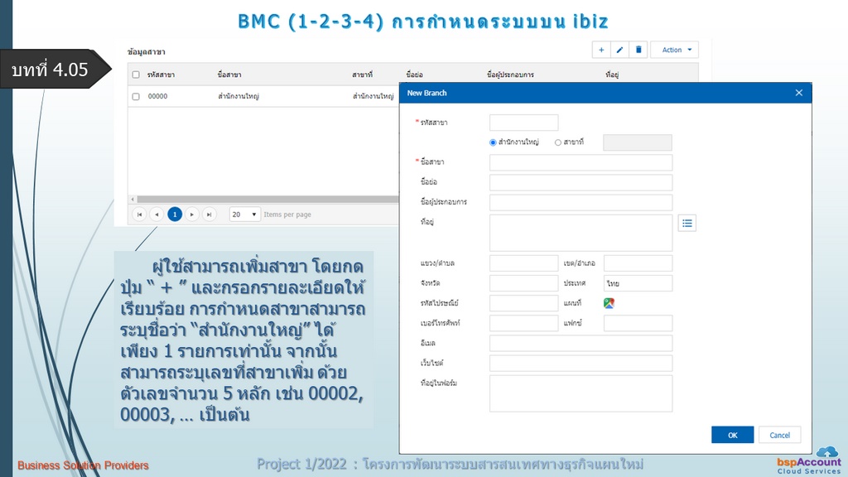This screenshot has height=477, width=848.
Task: Click the ชื่อผู้ประกอบการ input field
Action: 581,202
